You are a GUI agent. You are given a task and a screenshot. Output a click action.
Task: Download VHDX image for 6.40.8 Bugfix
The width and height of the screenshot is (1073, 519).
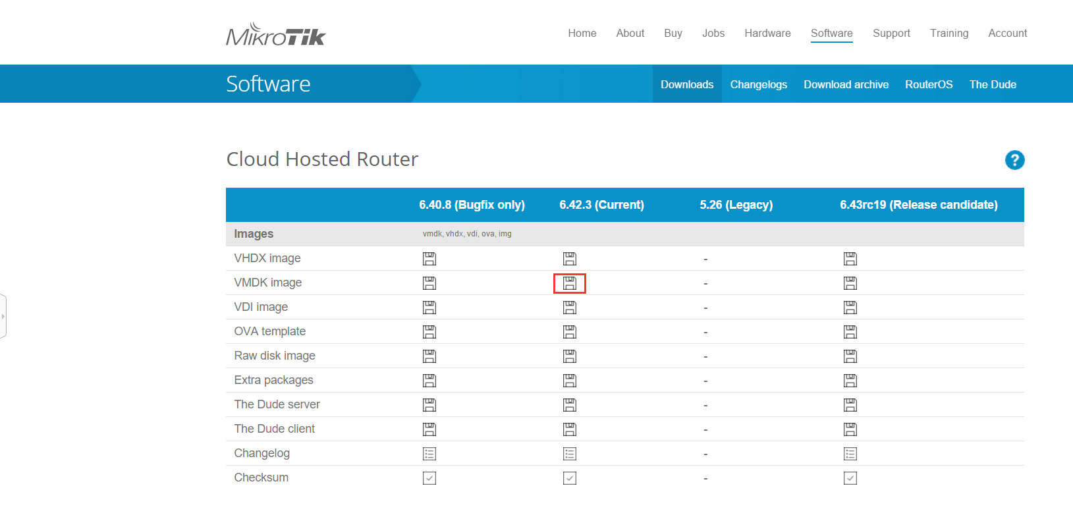click(429, 259)
